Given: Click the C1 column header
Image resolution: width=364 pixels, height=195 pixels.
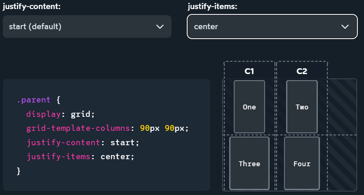Looking at the screenshot, I should point(249,71).
